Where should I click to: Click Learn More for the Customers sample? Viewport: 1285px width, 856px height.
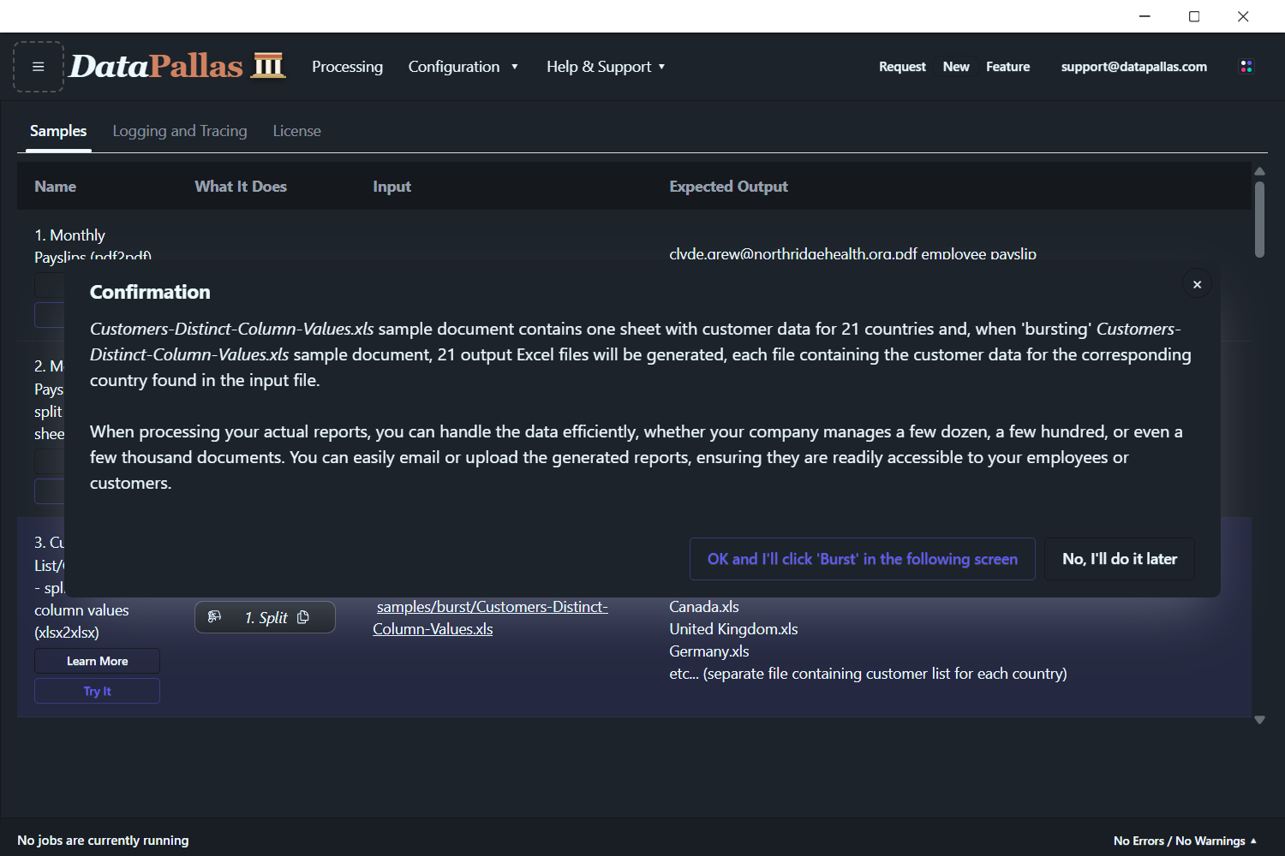point(97,661)
